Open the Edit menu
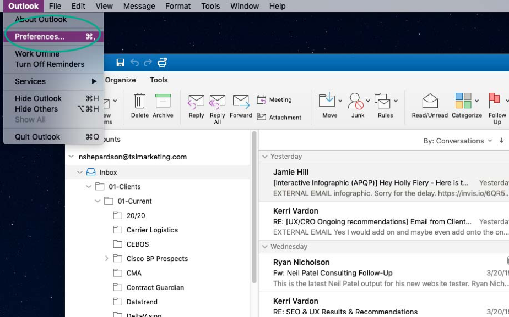This screenshot has height=317, width=509. (x=78, y=6)
